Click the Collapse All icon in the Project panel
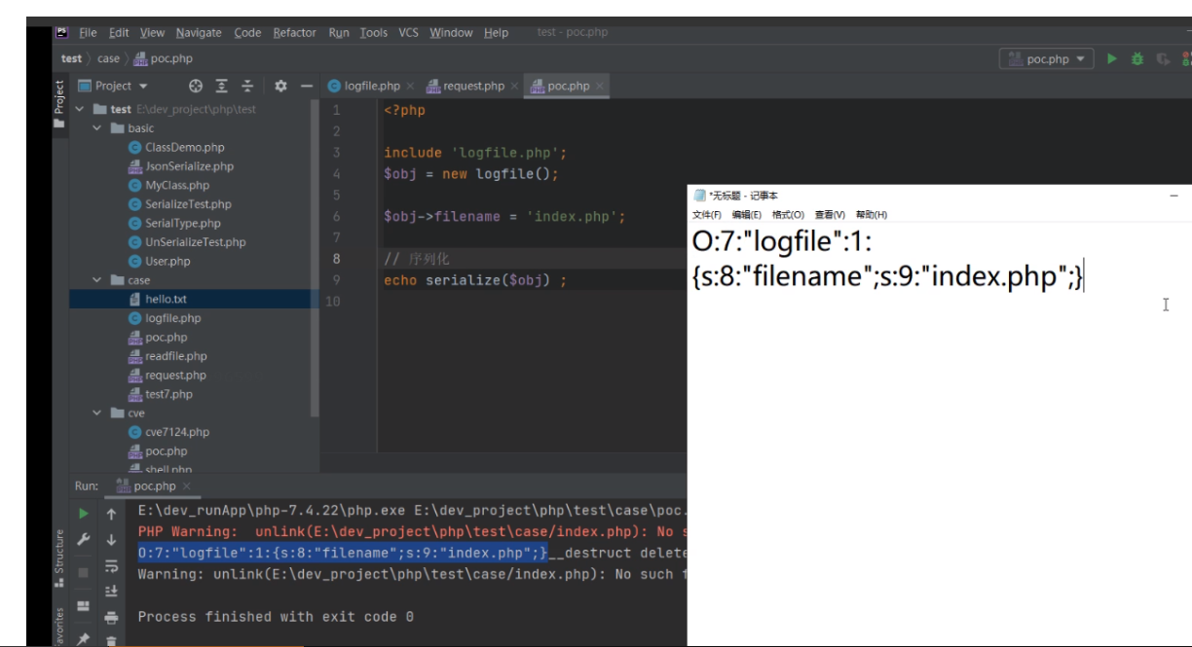The height and width of the screenshot is (647, 1192). tap(247, 86)
